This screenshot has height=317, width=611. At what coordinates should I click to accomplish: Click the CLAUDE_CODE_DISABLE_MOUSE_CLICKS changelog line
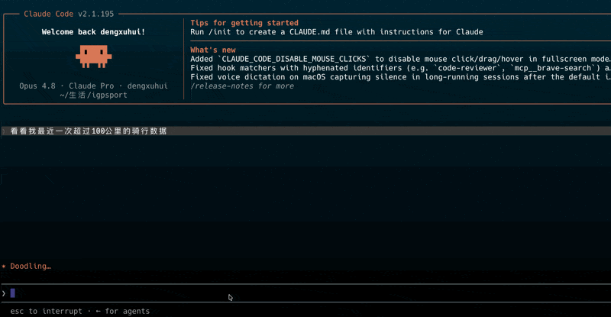(x=400, y=59)
